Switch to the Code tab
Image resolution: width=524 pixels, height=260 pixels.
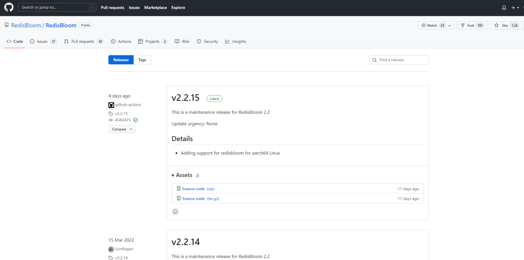click(x=15, y=41)
